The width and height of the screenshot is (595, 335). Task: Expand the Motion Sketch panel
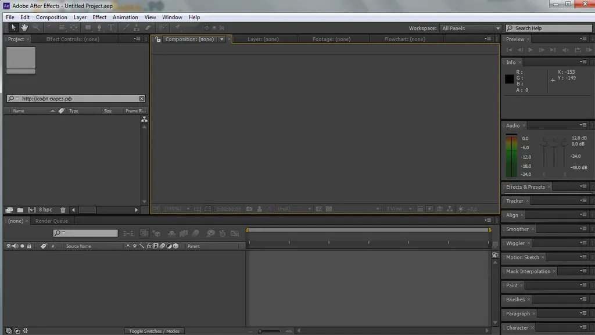(522, 257)
